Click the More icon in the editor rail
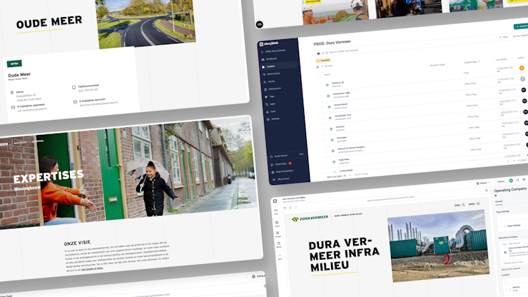This screenshot has width=528, height=297. (280, 257)
